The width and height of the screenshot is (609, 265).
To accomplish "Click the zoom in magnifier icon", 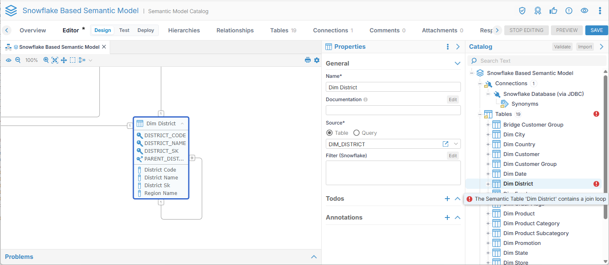I will point(46,60).
